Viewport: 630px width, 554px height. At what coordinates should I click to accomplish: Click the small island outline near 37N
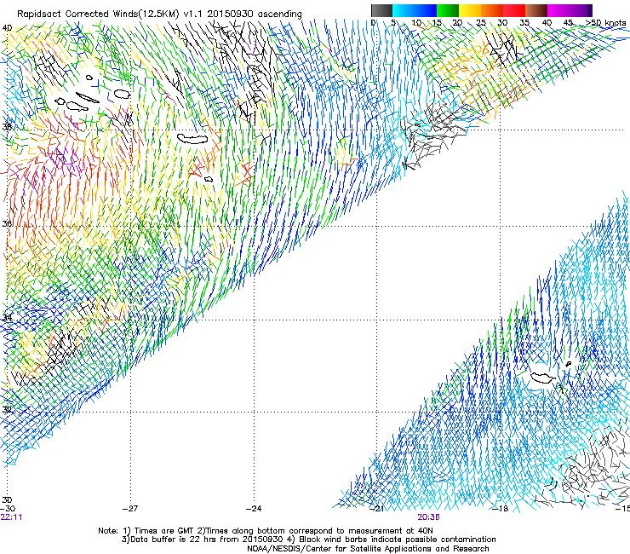pyautogui.click(x=209, y=179)
